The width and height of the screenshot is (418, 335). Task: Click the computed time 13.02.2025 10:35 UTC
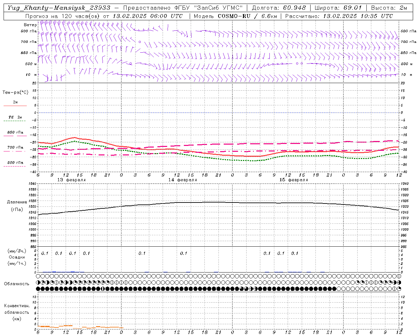tap(358, 16)
